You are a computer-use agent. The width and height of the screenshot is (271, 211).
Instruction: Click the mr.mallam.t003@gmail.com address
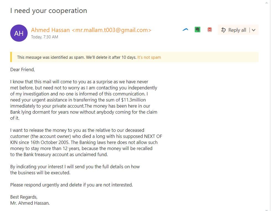pos(112,30)
